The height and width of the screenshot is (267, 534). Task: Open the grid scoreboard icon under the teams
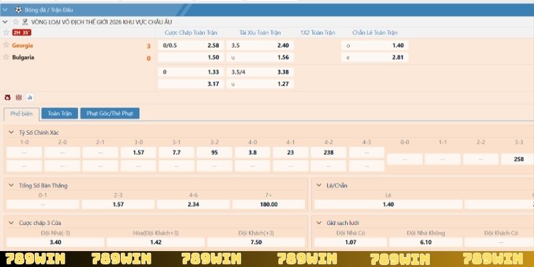click(19, 97)
